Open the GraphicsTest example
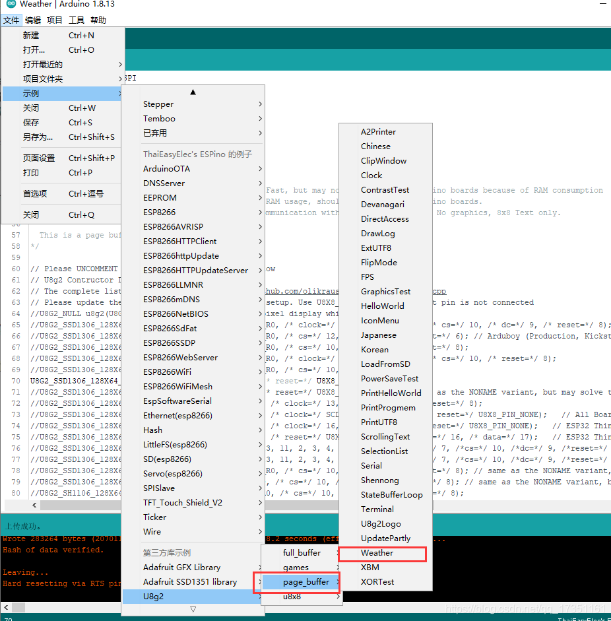The height and width of the screenshot is (621, 611). [x=385, y=292]
